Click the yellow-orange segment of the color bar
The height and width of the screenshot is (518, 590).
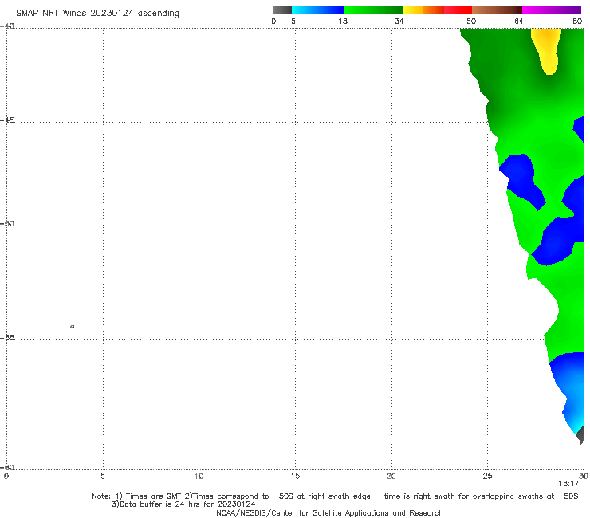pyautogui.click(x=423, y=10)
